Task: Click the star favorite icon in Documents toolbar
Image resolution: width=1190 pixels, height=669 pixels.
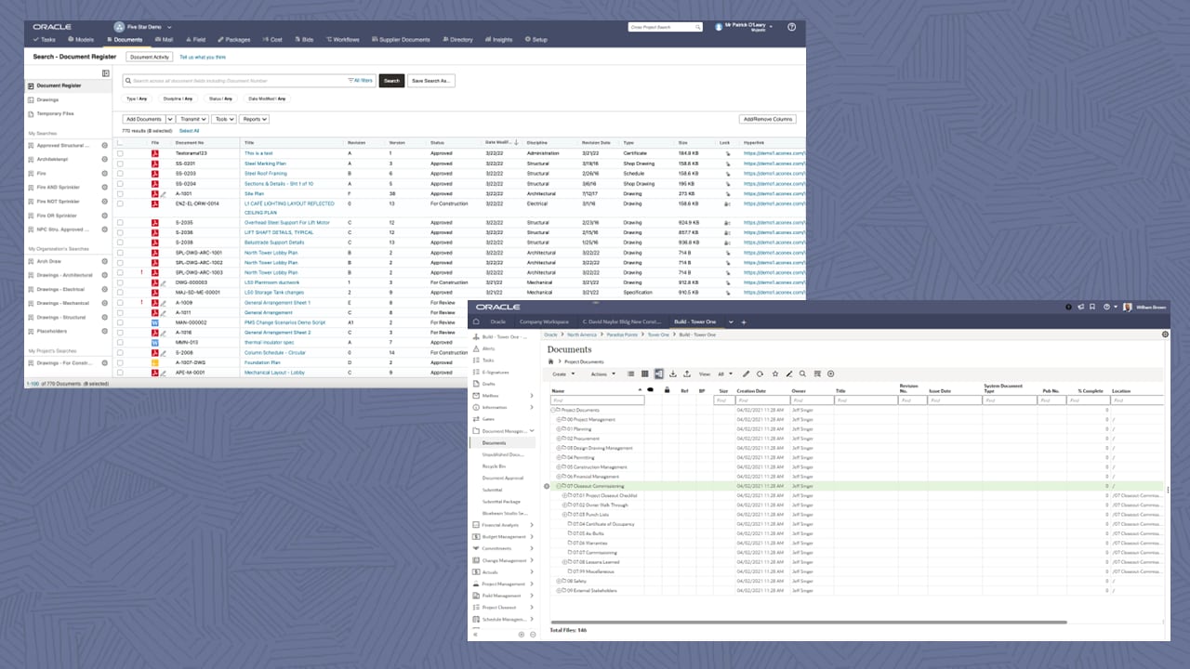Action: pyautogui.click(x=774, y=374)
